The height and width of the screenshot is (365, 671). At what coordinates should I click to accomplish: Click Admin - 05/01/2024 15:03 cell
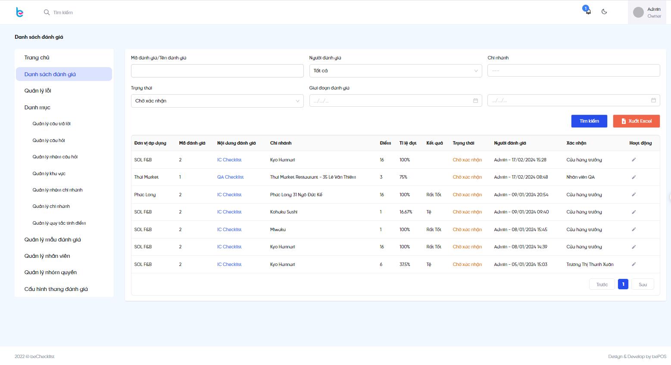pyautogui.click(x=521, y=264)
